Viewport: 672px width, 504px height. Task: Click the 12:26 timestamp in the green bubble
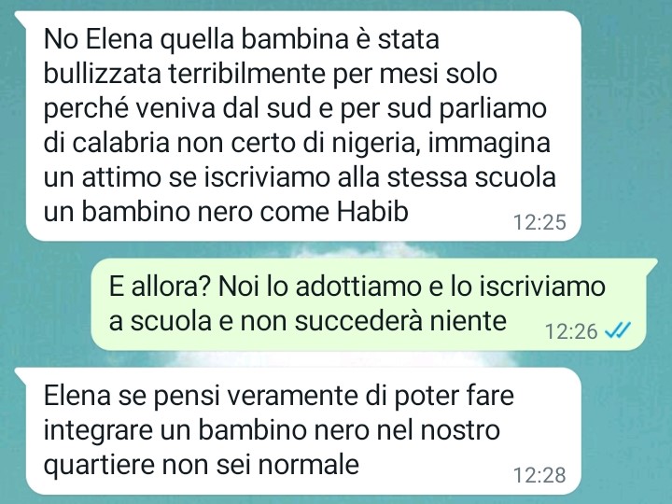pos(571,331)
